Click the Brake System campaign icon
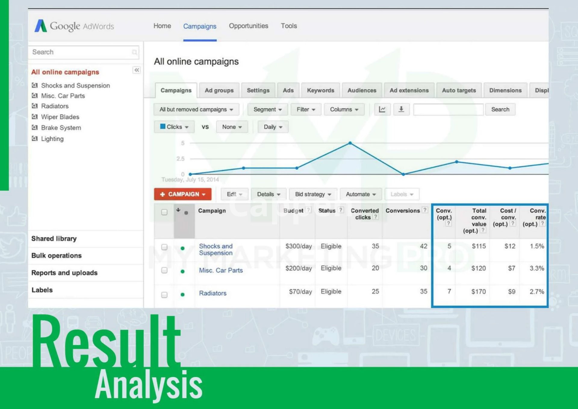Image resolution: width=578 pixels, height=409 pixels. tap(35, 128)
